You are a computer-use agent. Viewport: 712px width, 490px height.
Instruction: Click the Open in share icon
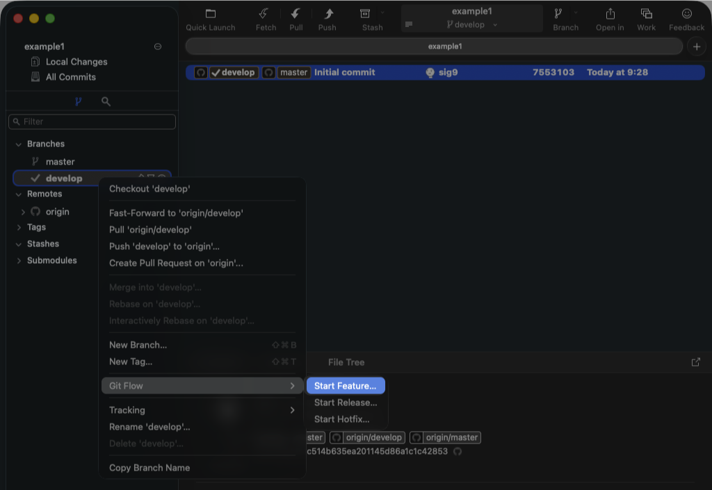610,14
